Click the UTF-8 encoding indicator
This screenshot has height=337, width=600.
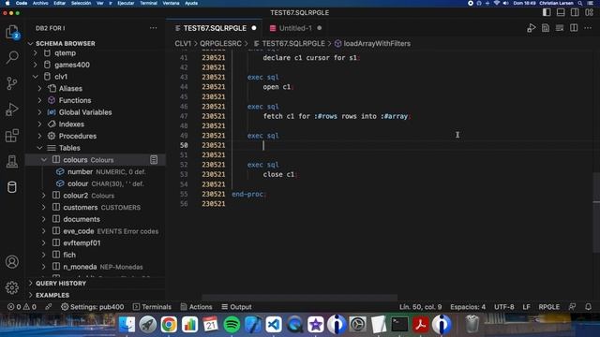[x=504, y=307]
